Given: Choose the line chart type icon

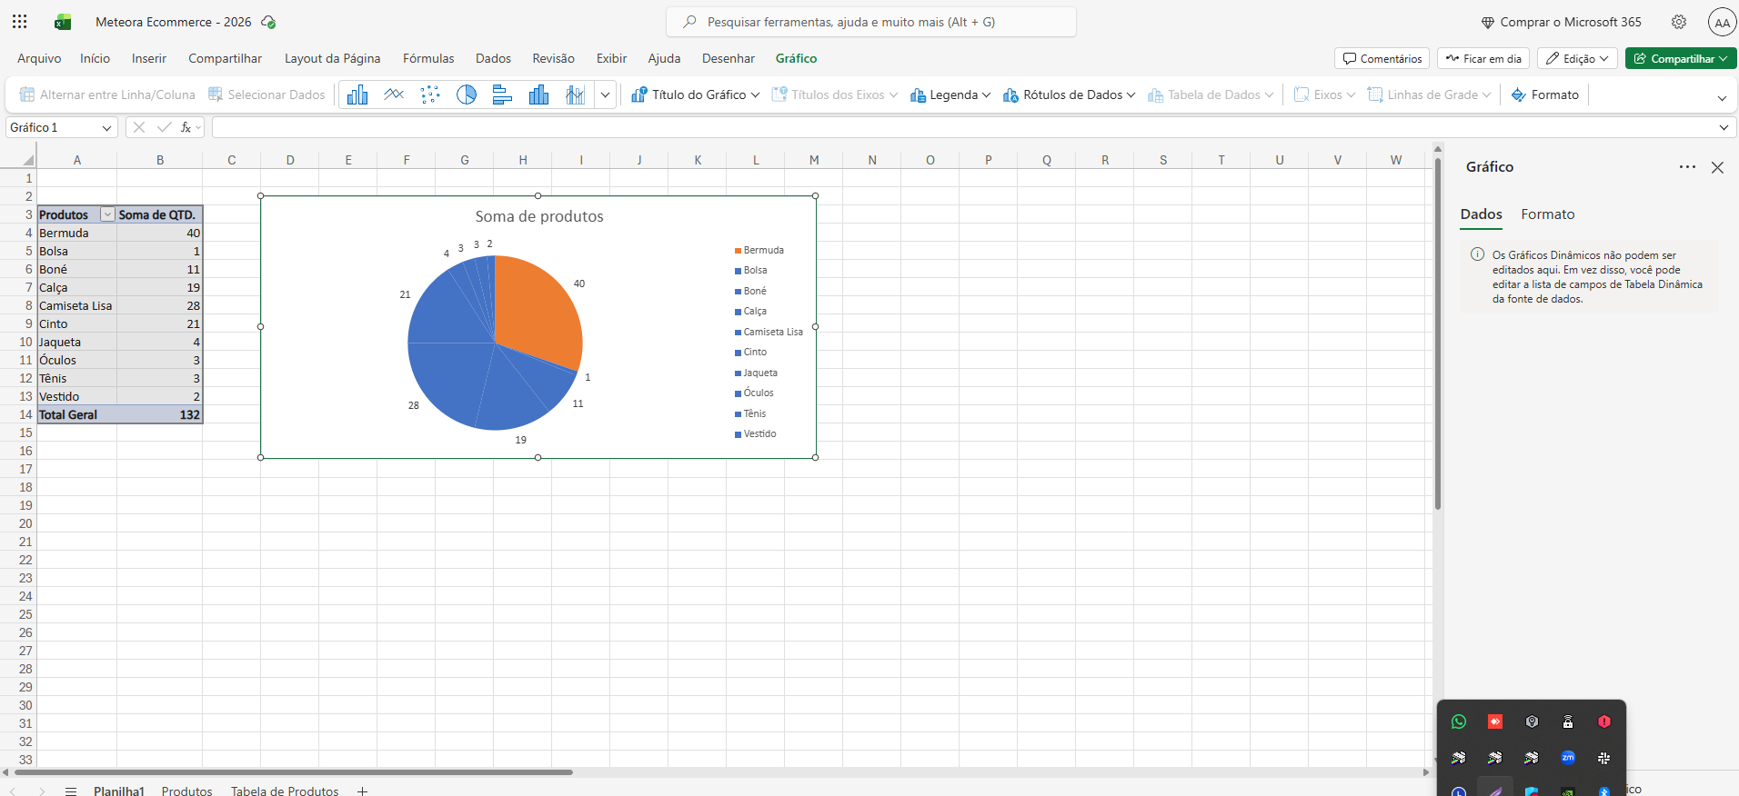Looking at the screenshot, I should (394, 95).
